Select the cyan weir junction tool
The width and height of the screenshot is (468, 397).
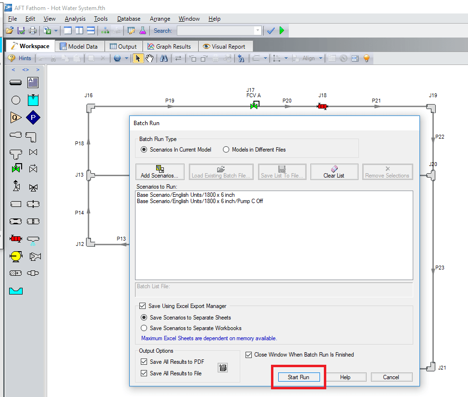tap(16, 291)
